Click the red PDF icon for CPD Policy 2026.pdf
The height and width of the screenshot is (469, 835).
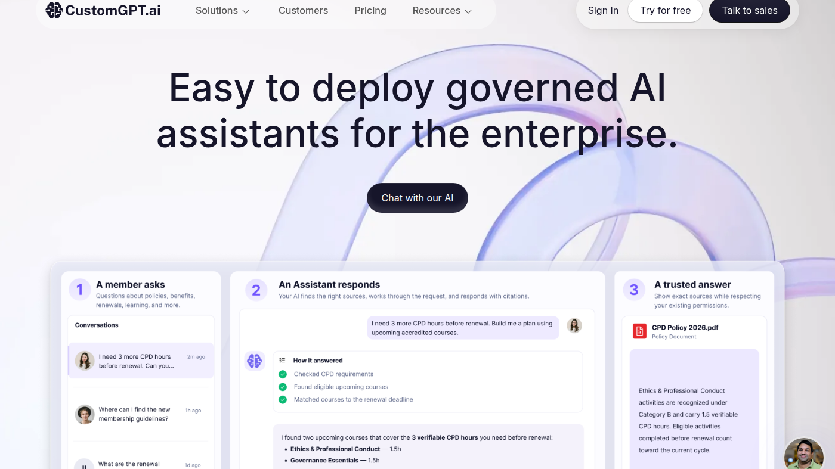click(x=639, y=331)
